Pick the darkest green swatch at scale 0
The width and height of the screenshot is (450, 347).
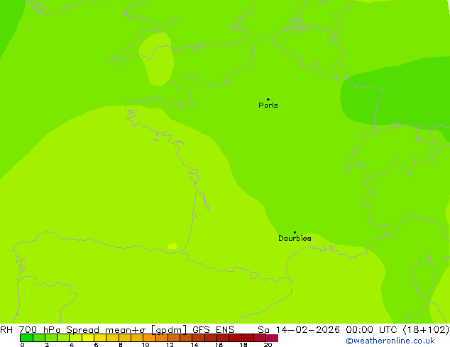coord(26,338)
